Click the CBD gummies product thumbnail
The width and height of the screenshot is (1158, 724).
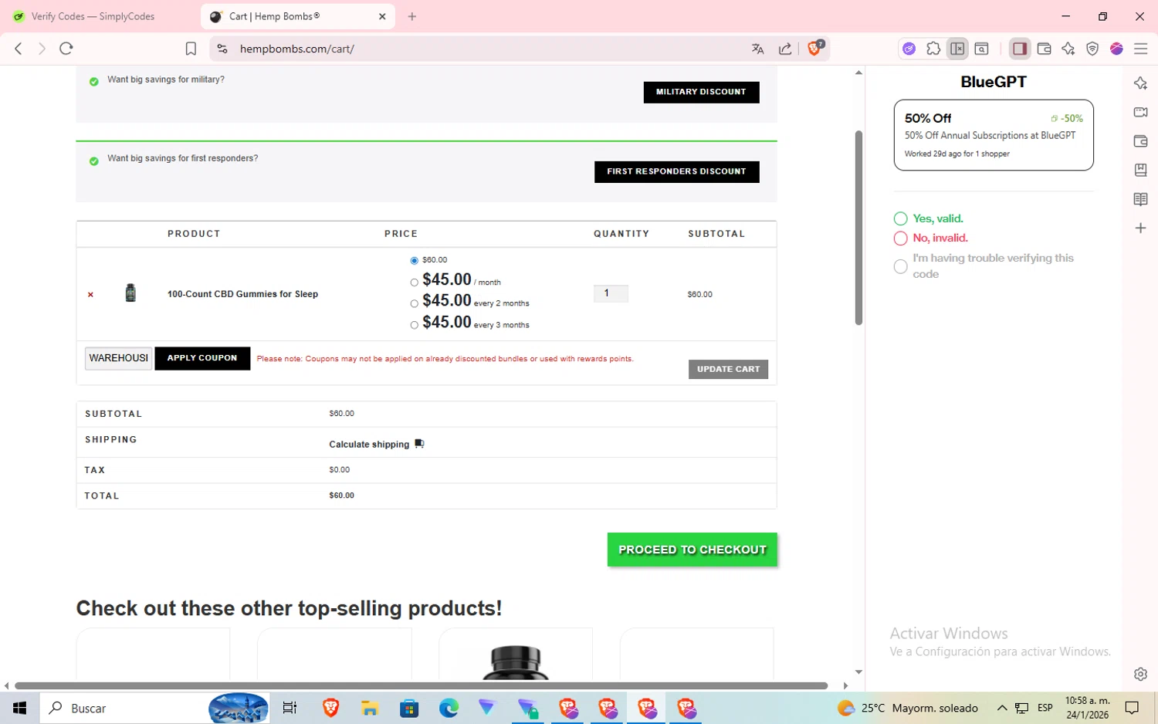[130, 293]
